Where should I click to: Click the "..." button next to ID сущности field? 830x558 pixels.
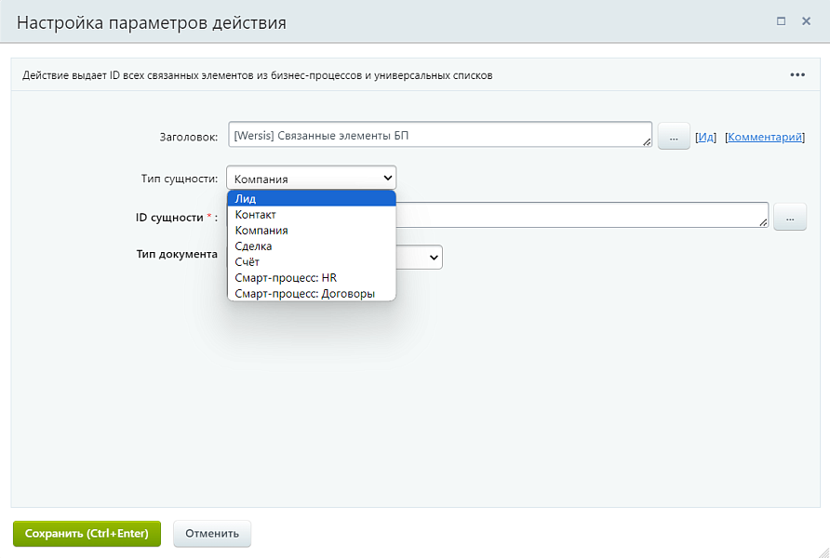pyautogui.click(x=790, y=216)
